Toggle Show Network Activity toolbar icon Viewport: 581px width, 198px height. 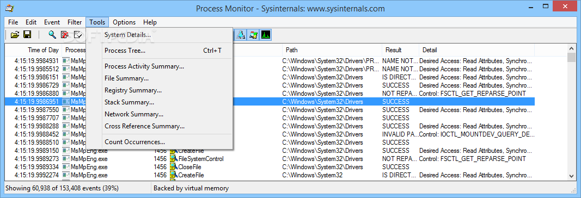pos(241,35)
